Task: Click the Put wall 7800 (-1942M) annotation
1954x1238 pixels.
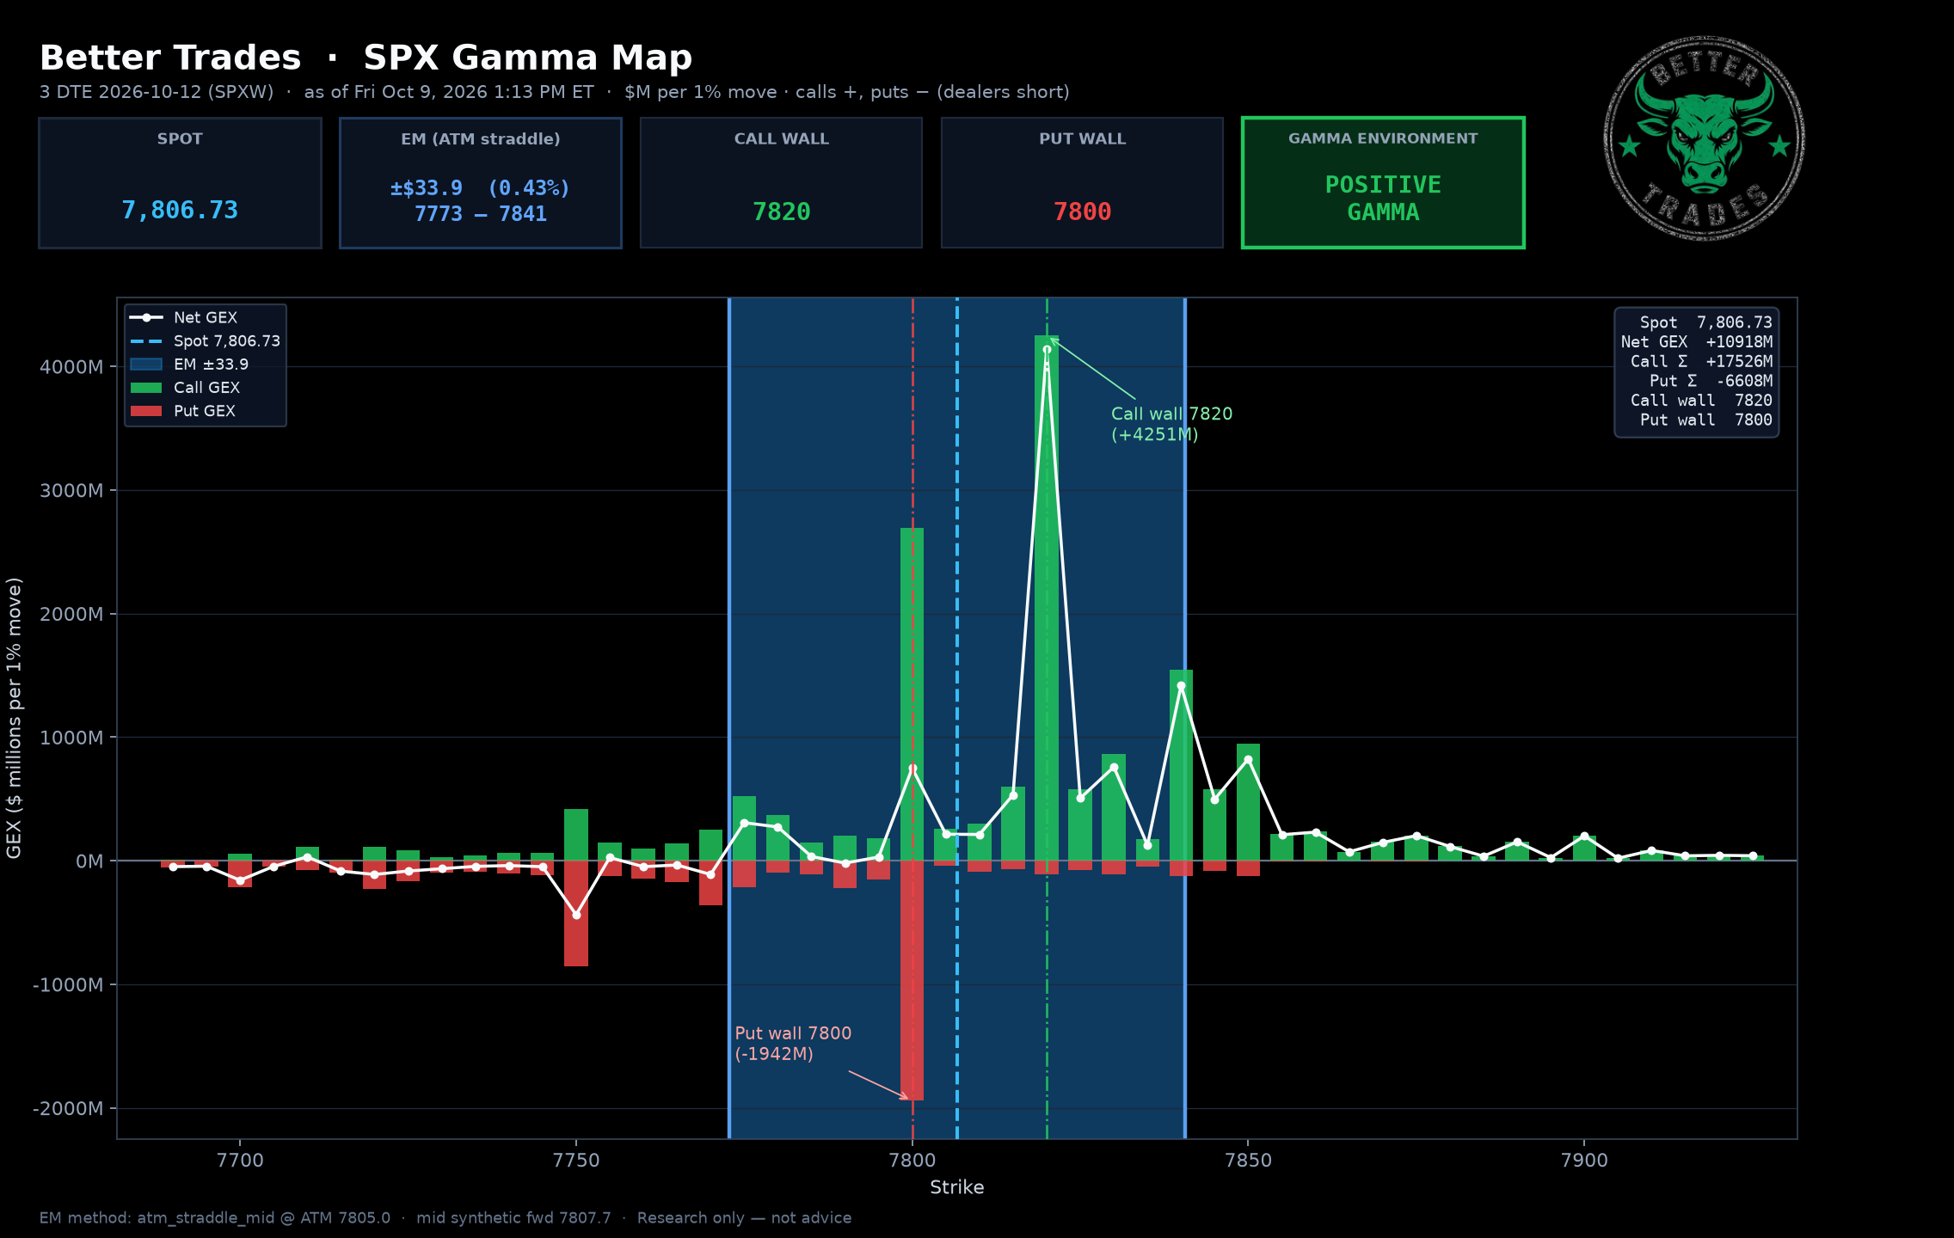Action: [x=793, y=1044]
